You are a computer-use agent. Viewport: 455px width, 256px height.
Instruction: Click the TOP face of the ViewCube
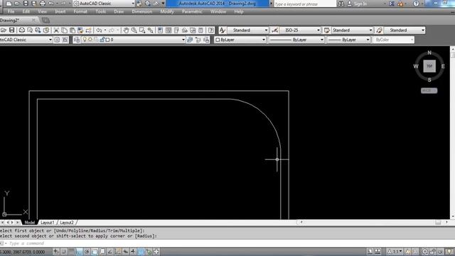click(429, 66)
